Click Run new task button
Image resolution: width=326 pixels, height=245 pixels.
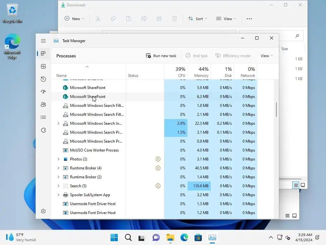(161, 56)
